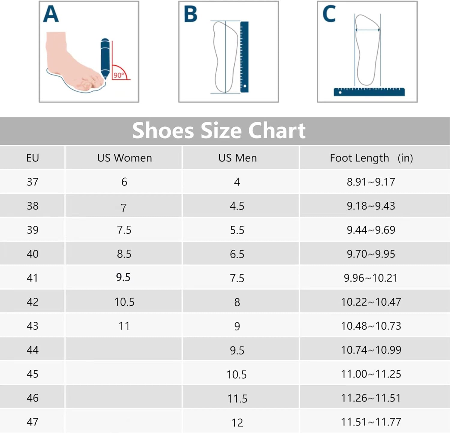Screen dimensions: 450x433
Task: Click the Shoes Size Chart title banner
Action: click(x=219, y=131)
